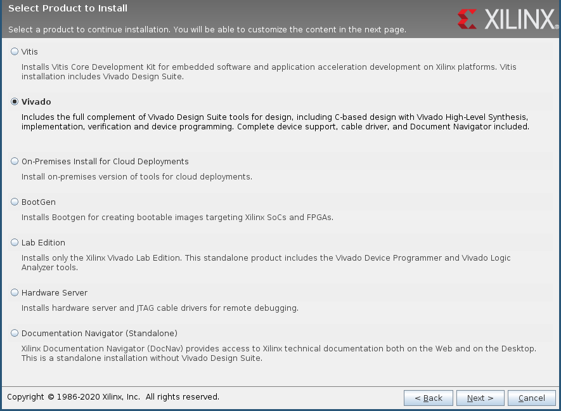561x411 pixels.
Task: Cancel the installation
Action: [532, 398]
